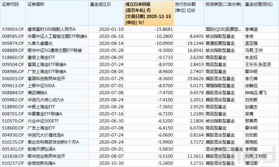The width and height of the screenshot is (279, 167).
Task: Click the shares value 2.7407
Action: coord(196,72)
